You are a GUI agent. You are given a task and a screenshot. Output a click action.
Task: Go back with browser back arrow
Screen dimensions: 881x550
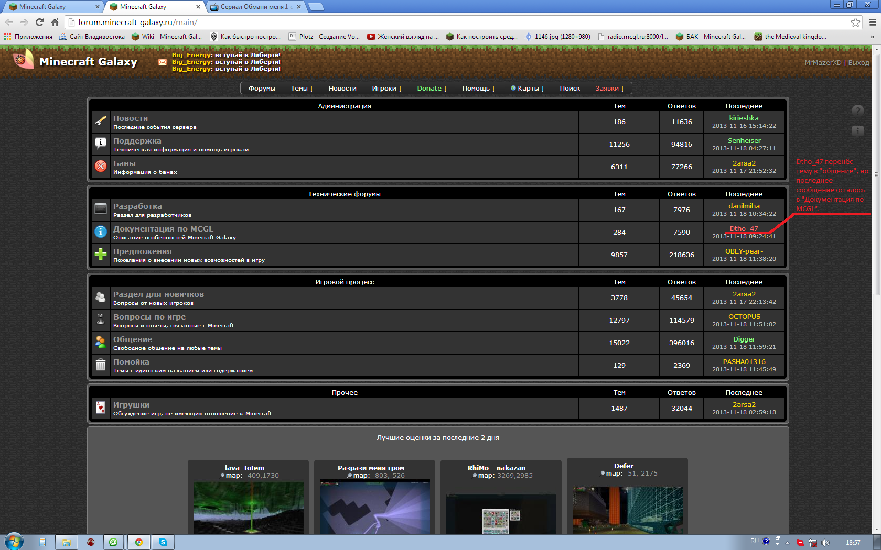(x=9, y=22)
